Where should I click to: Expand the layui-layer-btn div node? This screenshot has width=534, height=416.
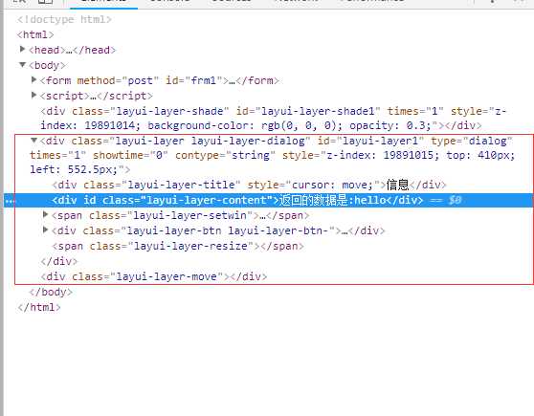tap(45, 230)
